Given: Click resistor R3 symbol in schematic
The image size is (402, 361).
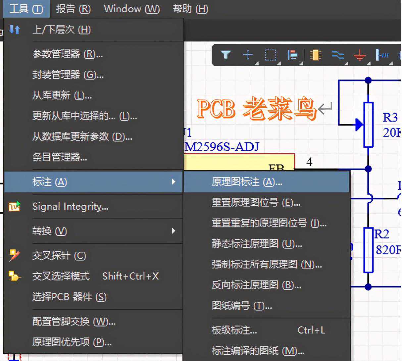Looking at the screenshot, I should point(368,125).
